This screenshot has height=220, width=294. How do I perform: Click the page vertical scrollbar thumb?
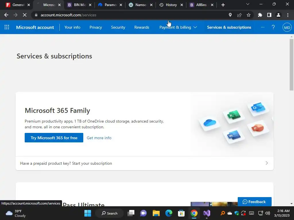[x=291, y=64]
